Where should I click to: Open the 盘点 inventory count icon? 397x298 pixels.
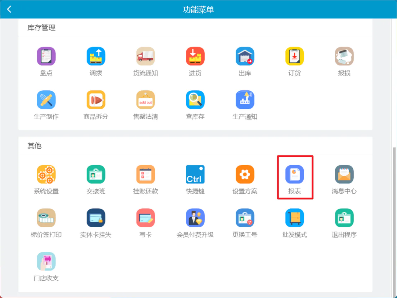pos(46,56)
